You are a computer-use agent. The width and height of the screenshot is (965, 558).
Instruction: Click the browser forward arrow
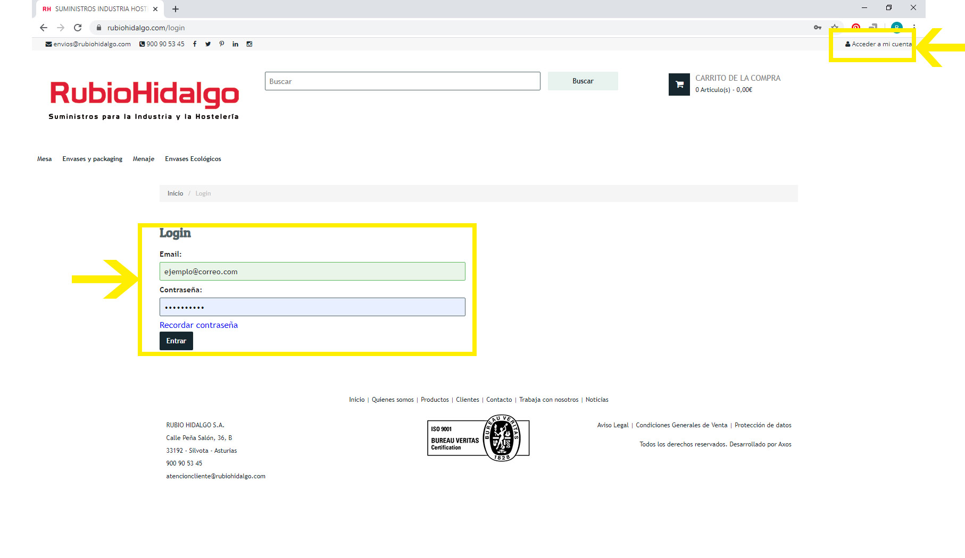[x=61, y=28]
